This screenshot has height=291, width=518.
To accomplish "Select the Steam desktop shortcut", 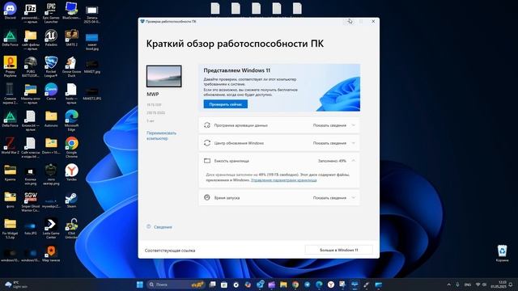I will 72,200.
